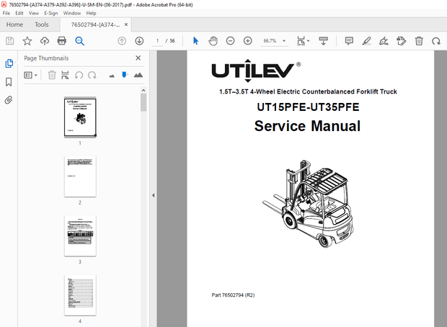Go to next page arrow
The image size is (447, 327).
click(x=139, y=41)
